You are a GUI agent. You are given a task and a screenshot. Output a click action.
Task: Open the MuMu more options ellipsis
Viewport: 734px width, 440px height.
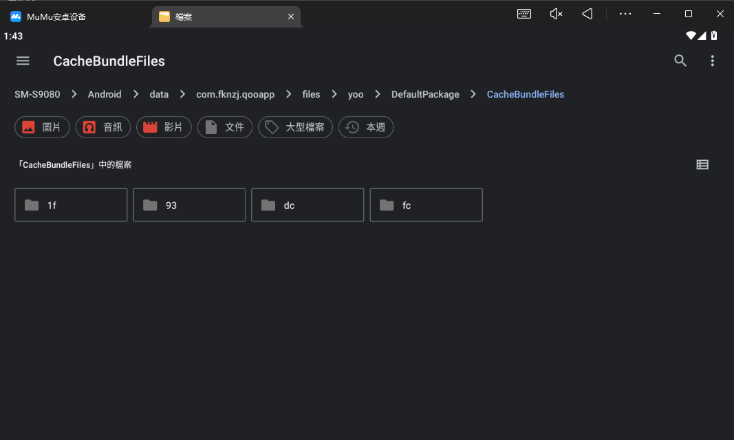pyautogui.click(x=625, y=14)
